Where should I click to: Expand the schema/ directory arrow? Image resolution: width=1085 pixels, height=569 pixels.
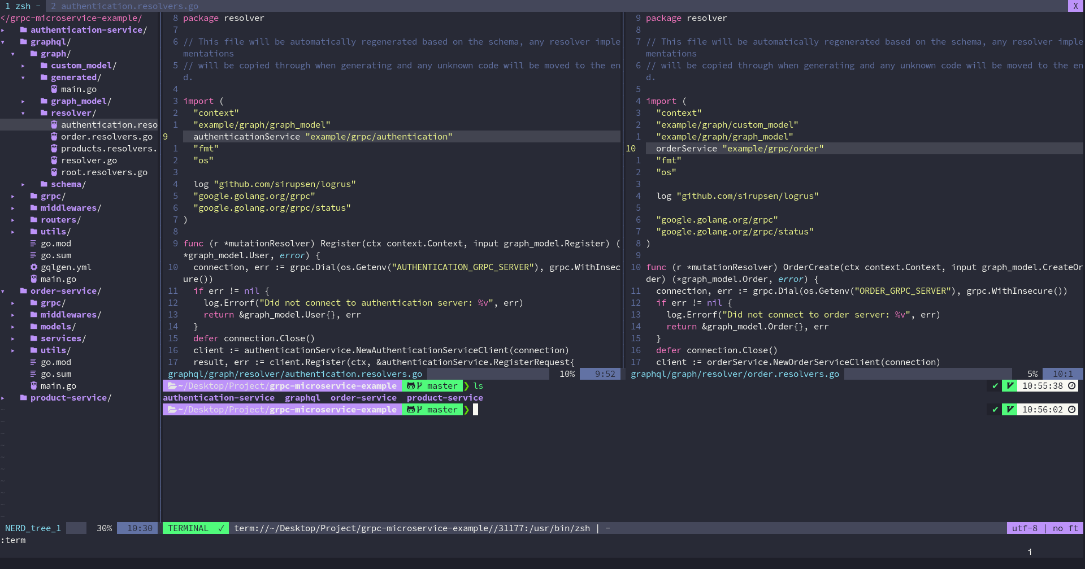click(x=23, y=184)
